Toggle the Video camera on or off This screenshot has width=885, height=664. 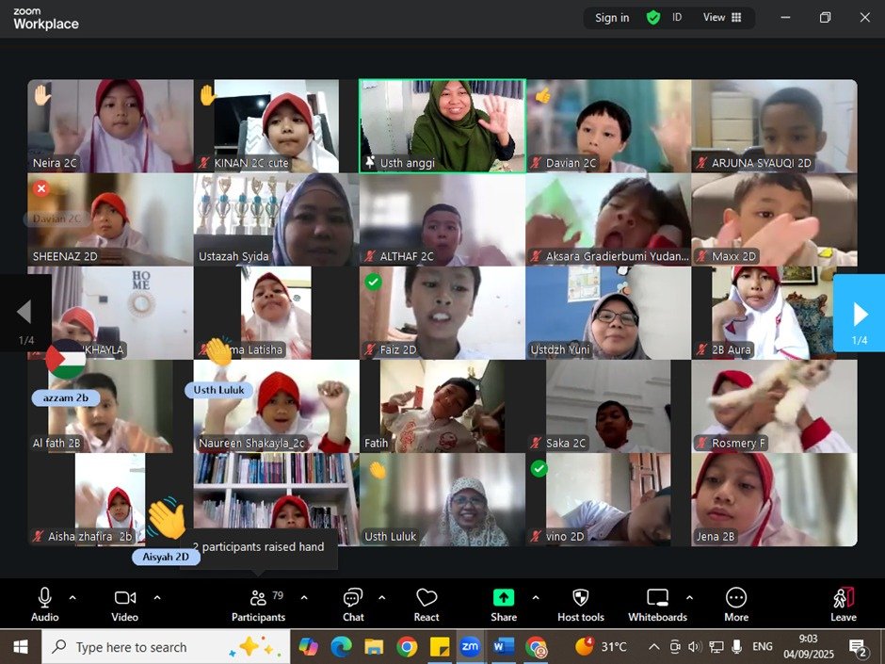(x=124, y=604)
